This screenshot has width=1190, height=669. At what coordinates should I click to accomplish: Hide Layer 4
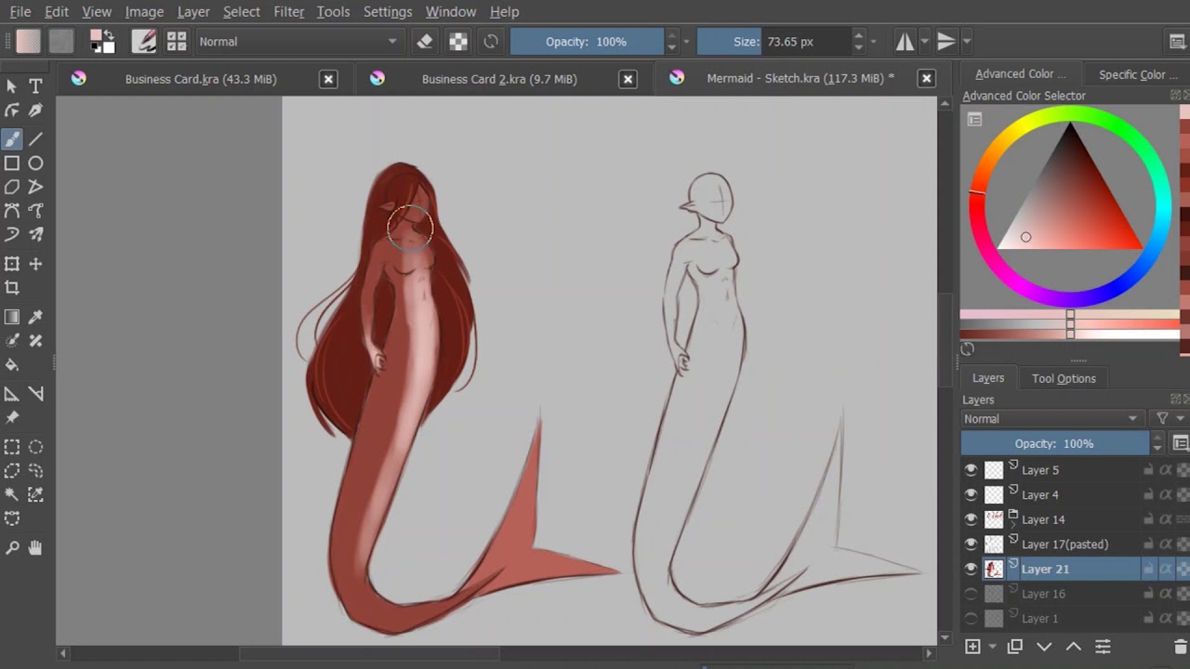pyautogui.click(x=971, y=494)
